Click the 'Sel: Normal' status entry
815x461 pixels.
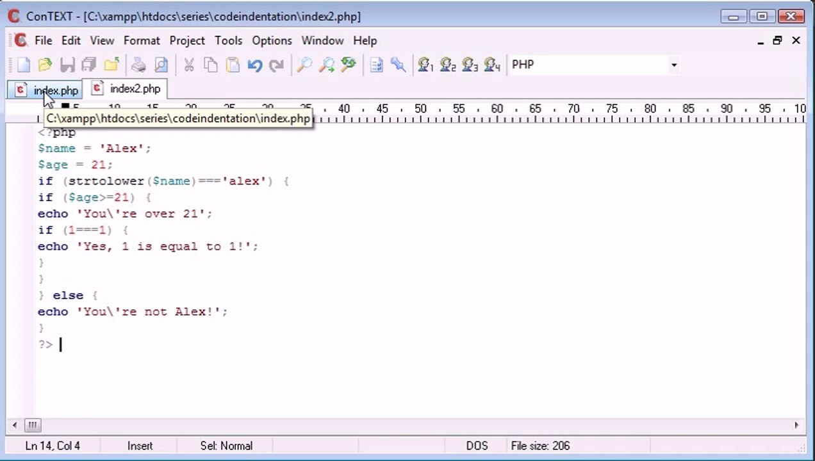tap(226, 446)
